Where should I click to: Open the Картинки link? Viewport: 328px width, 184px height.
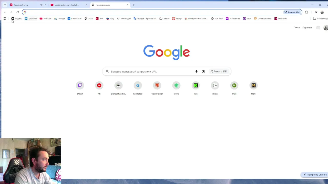click(x=307, y=28)
